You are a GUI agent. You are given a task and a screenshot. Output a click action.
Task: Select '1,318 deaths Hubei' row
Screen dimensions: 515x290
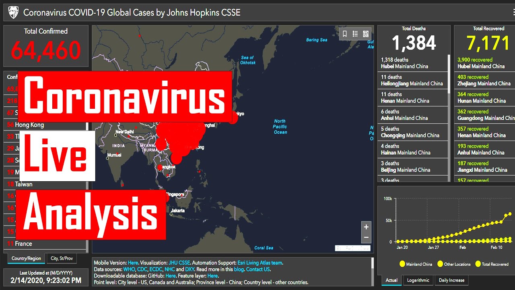coord(412,63)
